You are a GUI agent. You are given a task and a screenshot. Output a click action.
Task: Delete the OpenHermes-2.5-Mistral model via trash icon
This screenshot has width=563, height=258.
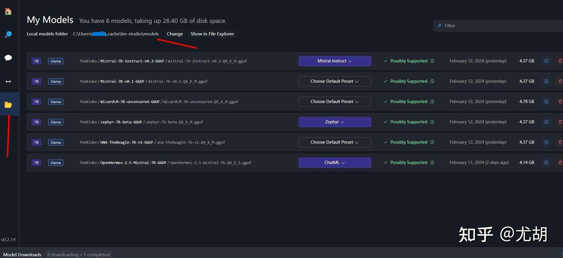click(560, 162)
